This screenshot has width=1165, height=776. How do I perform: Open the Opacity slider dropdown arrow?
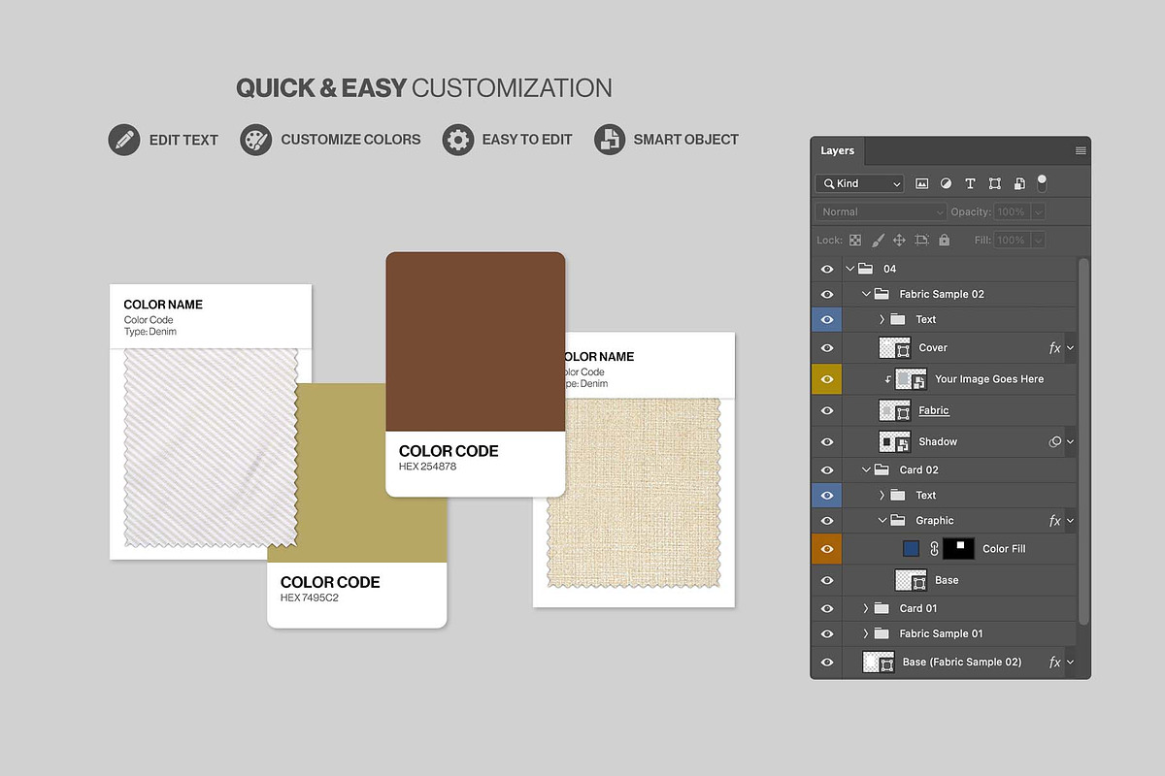tap(1038, 211)
